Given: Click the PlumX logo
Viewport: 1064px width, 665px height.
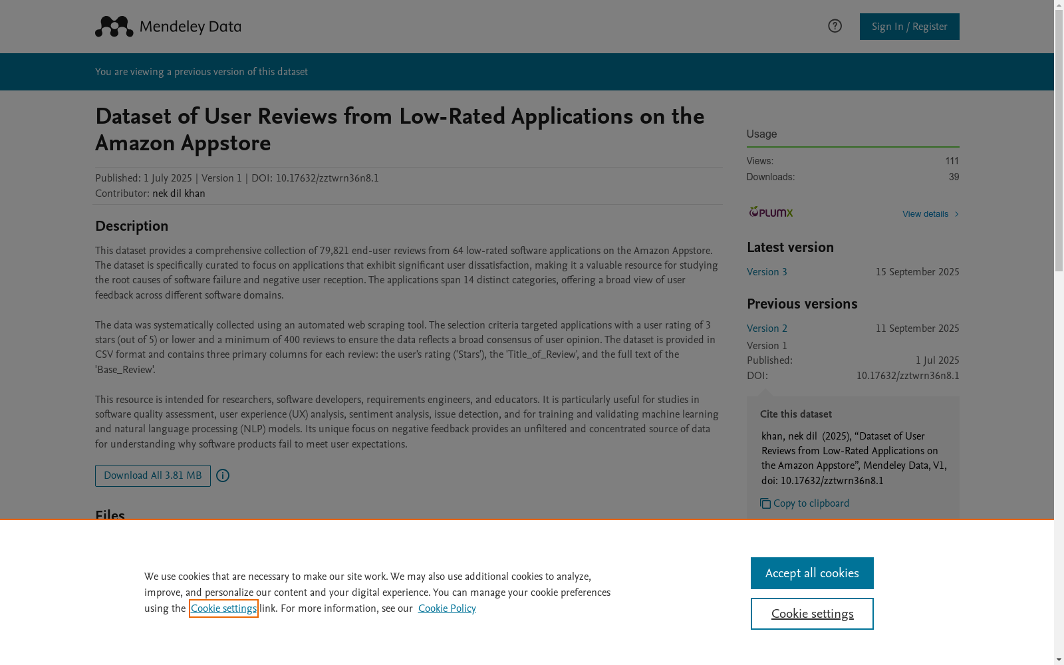Looking at the screenshot, I should pos(771,212).
